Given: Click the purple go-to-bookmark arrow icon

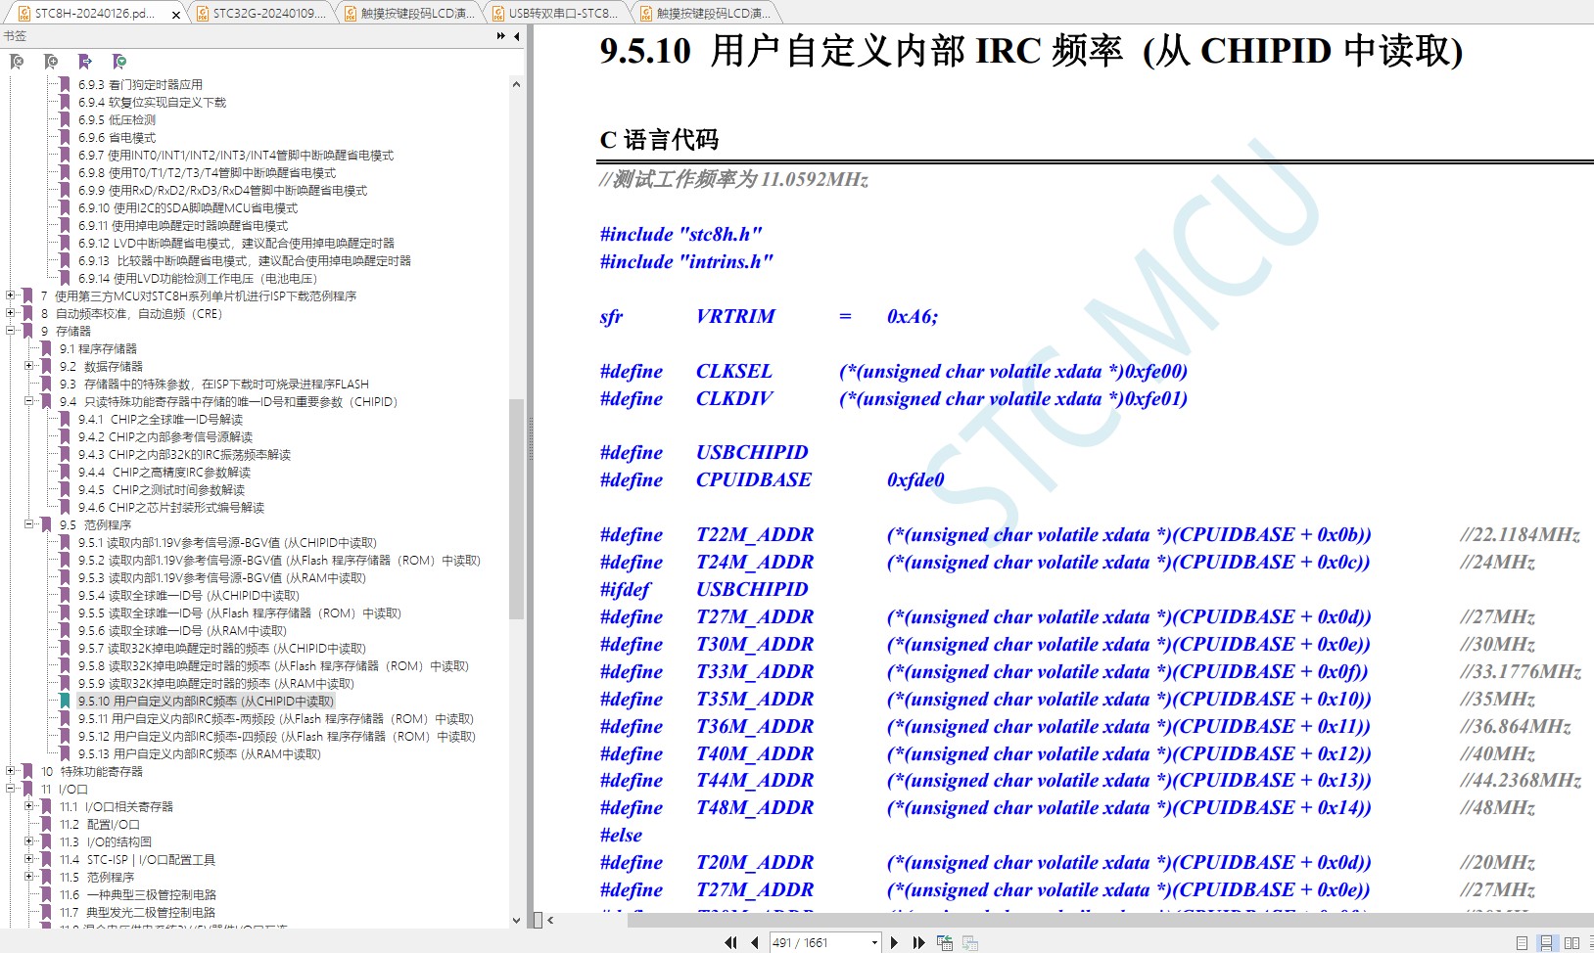Looking at the screenshot, I should point(85,62).
